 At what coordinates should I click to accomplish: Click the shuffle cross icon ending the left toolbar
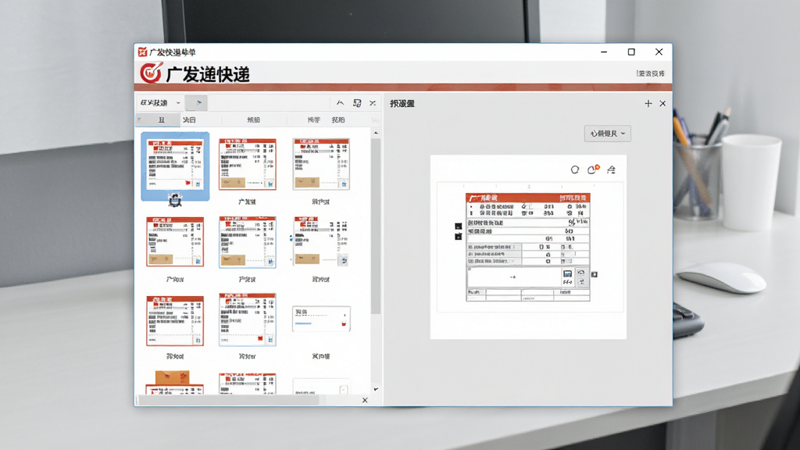[373, 103]
